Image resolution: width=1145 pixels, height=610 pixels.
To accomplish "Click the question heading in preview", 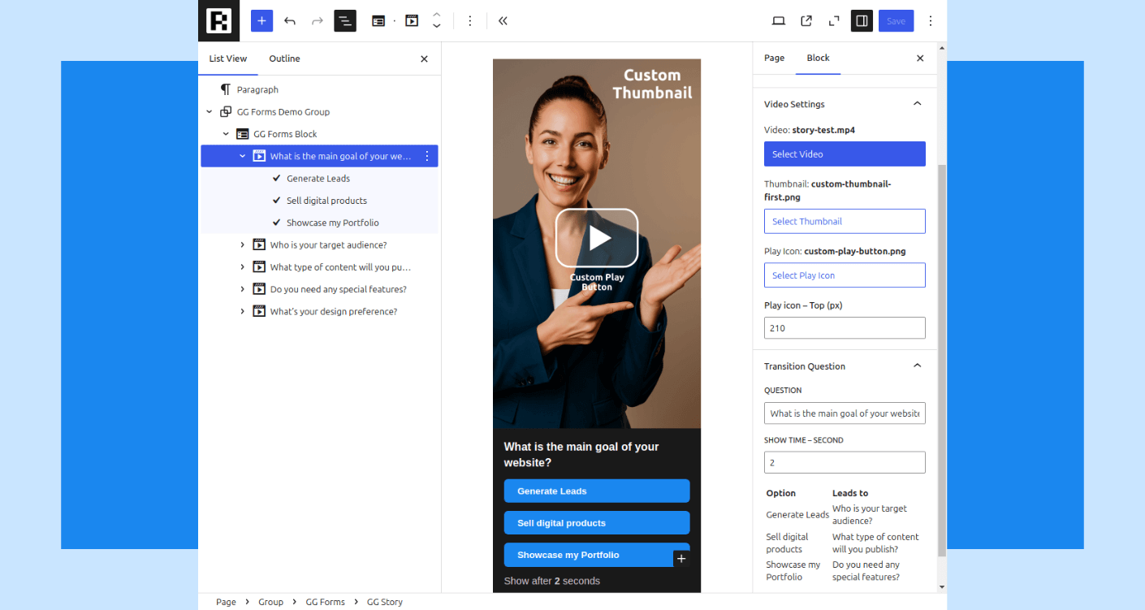I will pos(581,455).
